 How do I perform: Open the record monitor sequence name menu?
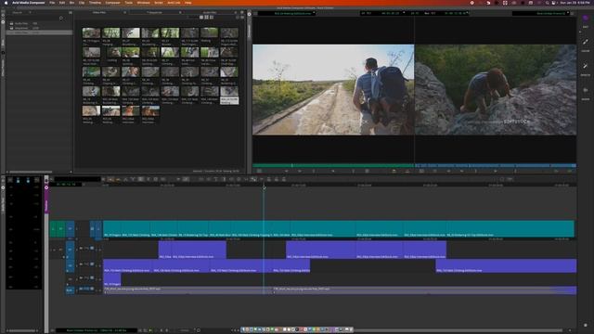(541, 13)
